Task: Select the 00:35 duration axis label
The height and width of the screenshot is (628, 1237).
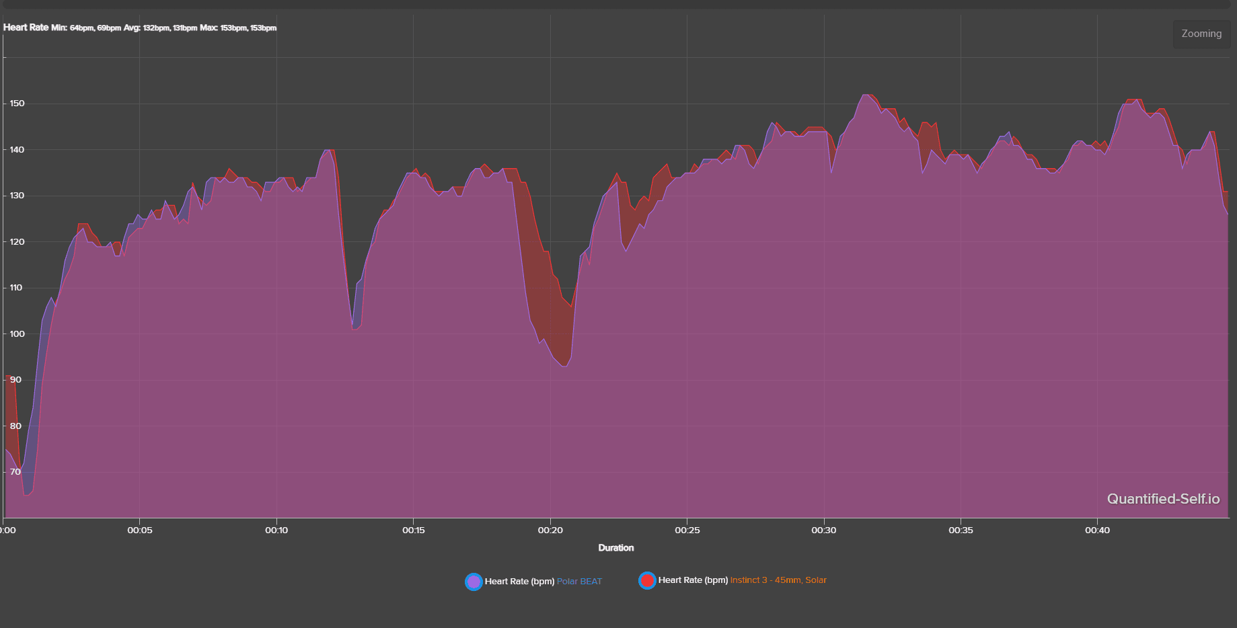Action: point(961,531)
